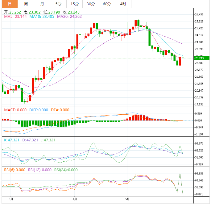Screen dimensions: 211x205
Task: Open the 60分 interval tab
Action: point(107,4)
